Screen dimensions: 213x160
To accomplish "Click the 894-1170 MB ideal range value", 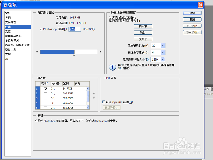I will pos(78,23).
